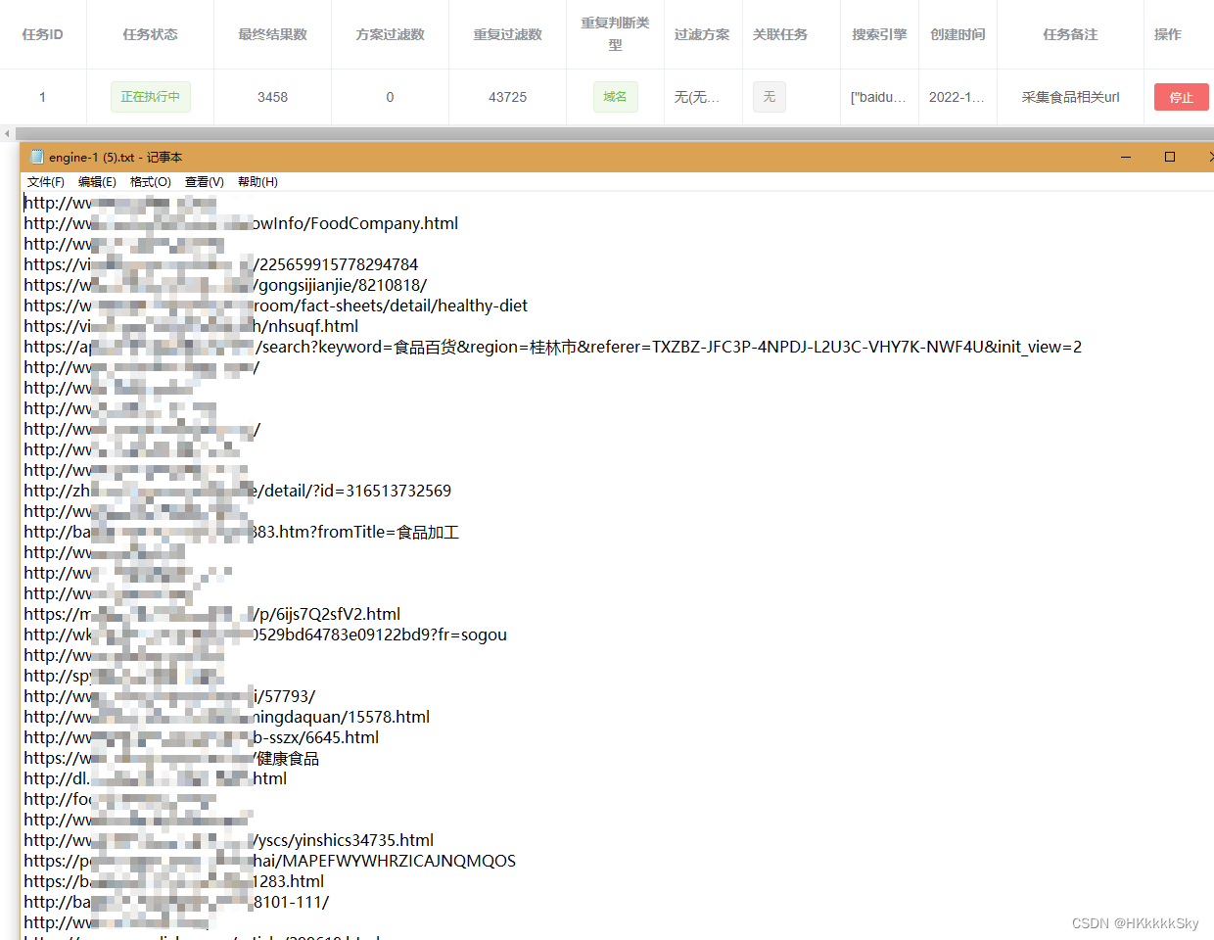This screenshot has width=1214, height=940.
Task: Click the line ending 8101-111/
Action: pyautogui.click(x=176, y=902)
